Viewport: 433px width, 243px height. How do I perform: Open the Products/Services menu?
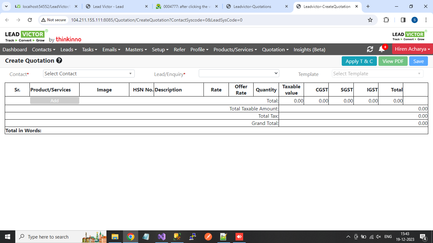[x=235, y=49]
